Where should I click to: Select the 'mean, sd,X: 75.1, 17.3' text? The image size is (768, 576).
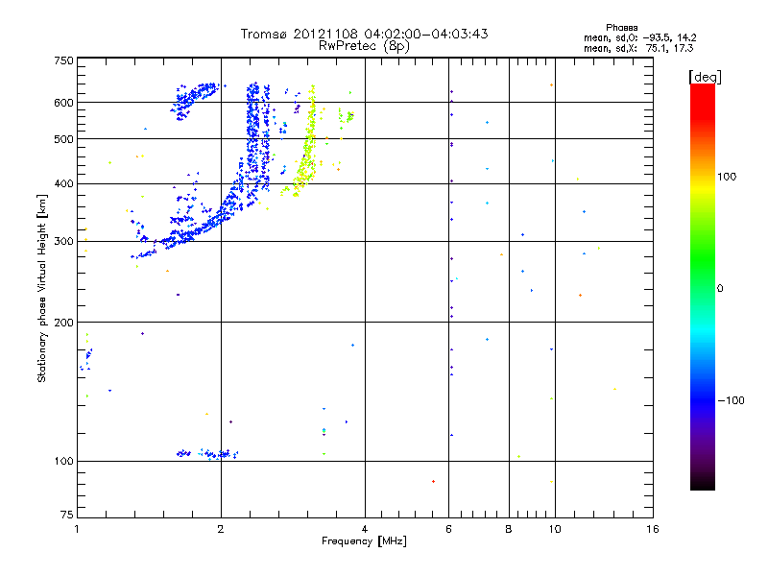638,48
